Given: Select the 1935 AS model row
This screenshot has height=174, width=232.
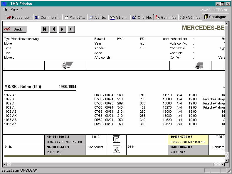Looking at the screenshot, I should click(114, 120).
